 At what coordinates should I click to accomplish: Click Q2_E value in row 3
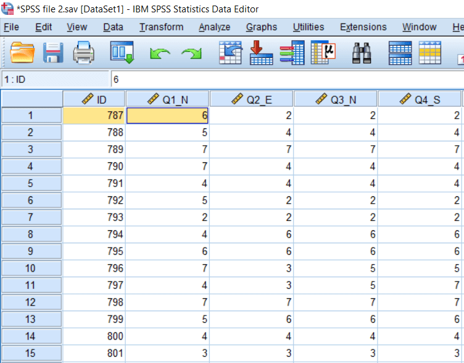tap(251, 149)
